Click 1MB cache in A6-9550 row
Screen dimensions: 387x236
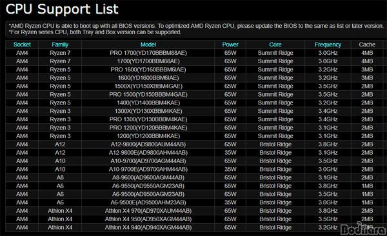pos(367,186)
